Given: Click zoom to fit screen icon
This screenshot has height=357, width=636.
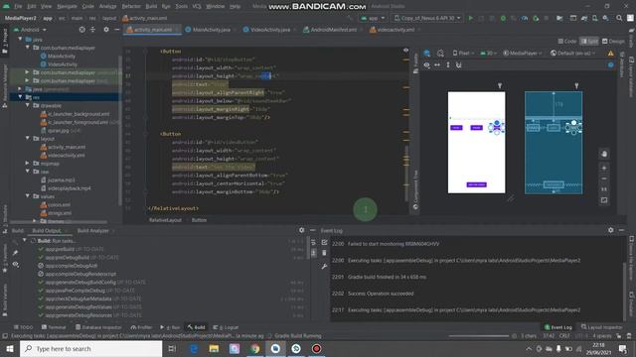Looking at the screenshot, I should click(604, 200).
